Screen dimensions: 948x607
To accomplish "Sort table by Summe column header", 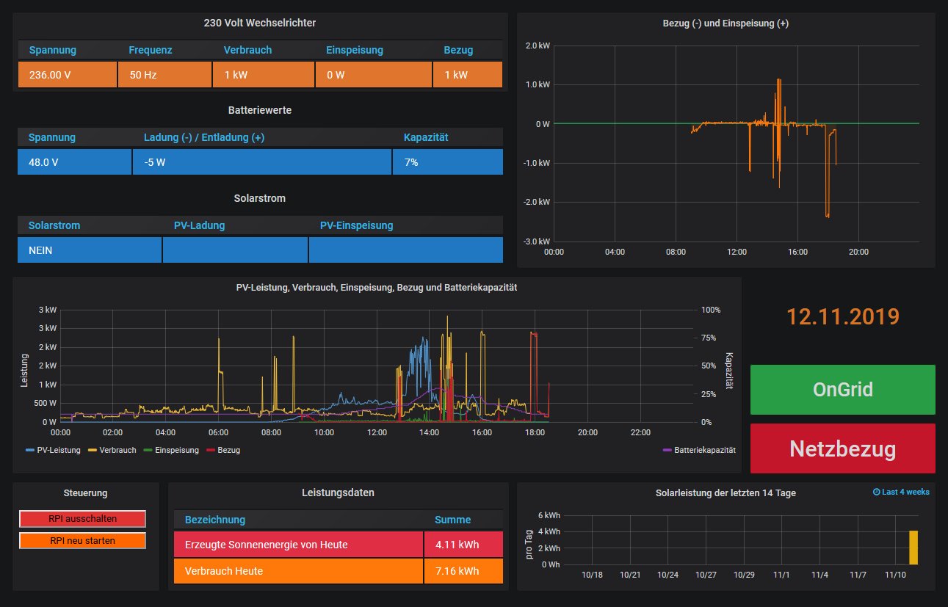I will pyautogui.click(x=452, y=520).
